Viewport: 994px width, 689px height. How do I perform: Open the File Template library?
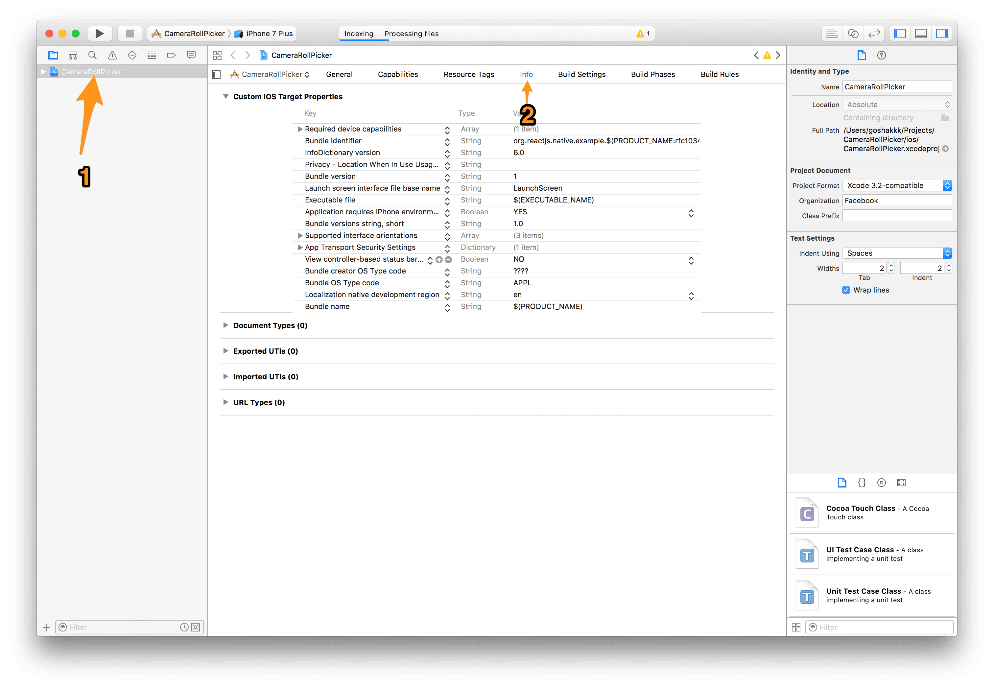[x=841, y=483]
